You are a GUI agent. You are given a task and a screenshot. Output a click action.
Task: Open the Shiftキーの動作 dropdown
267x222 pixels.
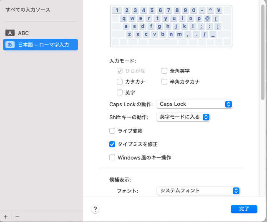[x=183, y=117]
